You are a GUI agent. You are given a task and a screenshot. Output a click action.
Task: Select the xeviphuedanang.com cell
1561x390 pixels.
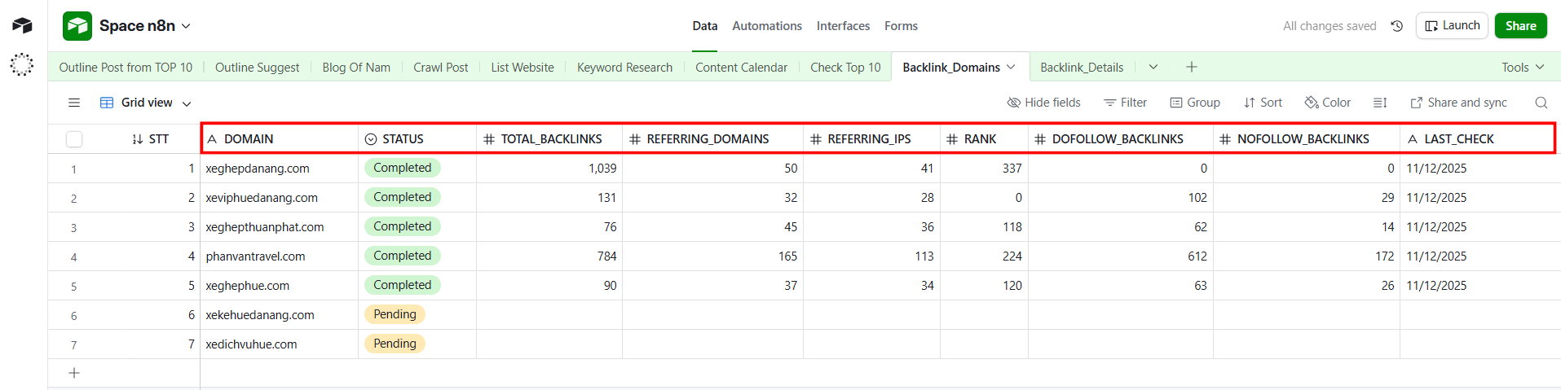click(280, 198)
